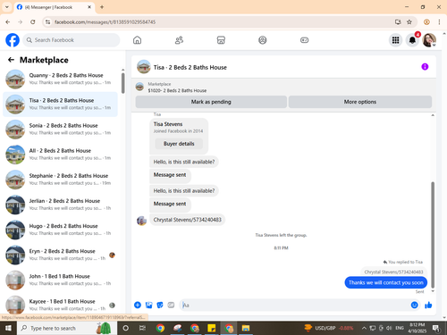
Task: Send a thumbs-up like
Action: 428,305
